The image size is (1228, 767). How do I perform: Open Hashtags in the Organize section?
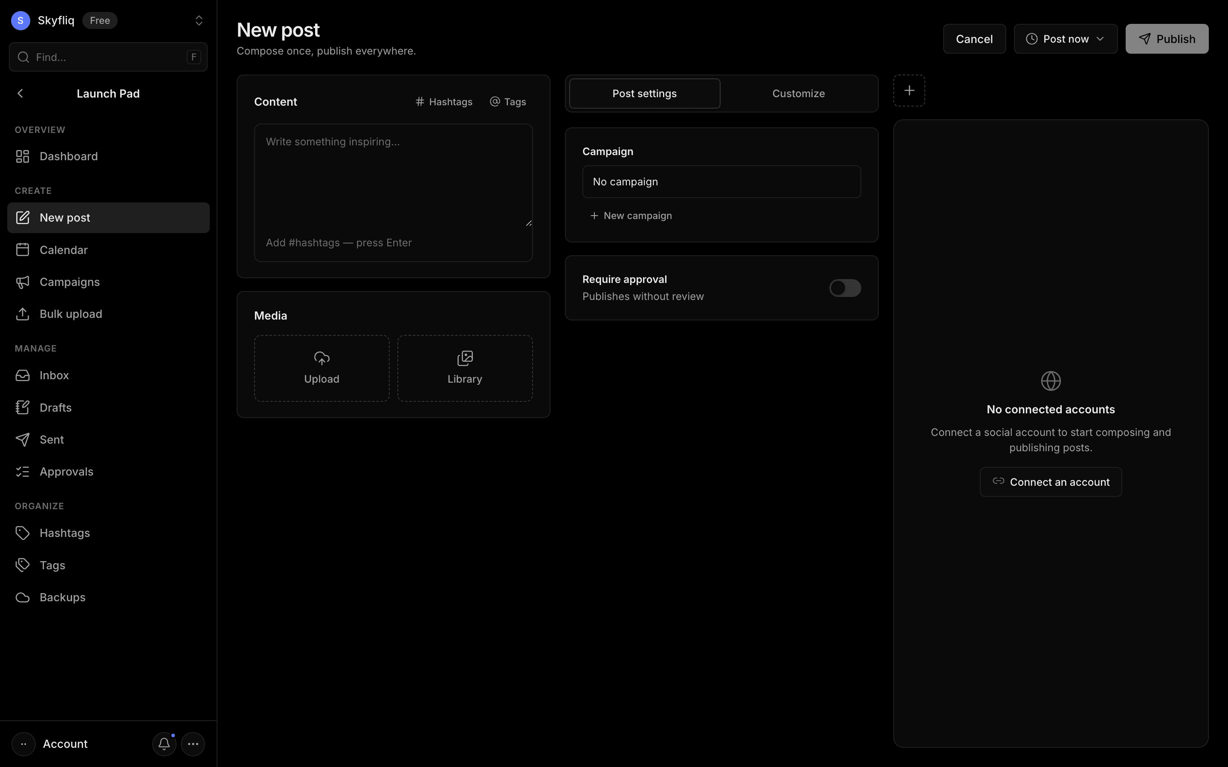[108, 533]
